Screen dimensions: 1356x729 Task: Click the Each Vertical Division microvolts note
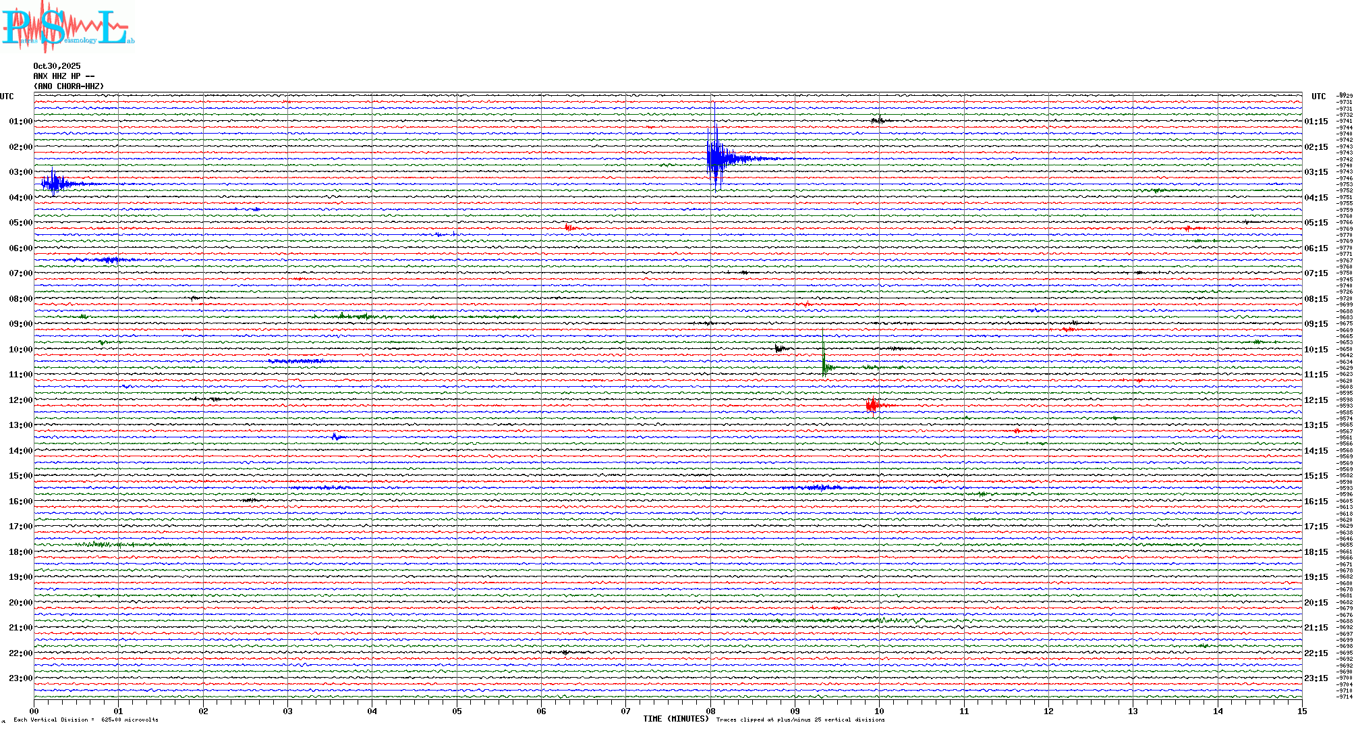pyautogui.click(x=86, y=720)
